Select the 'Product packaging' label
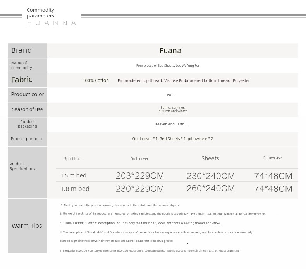The image size is (306, 269). click(x=28, y=124)
